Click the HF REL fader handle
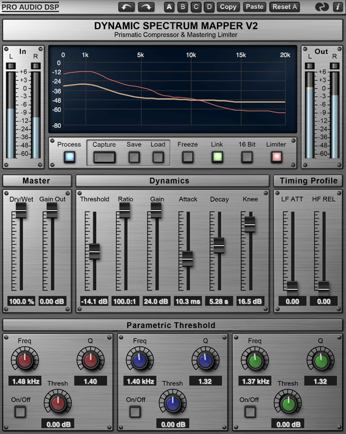 click(x=323, y=289)
